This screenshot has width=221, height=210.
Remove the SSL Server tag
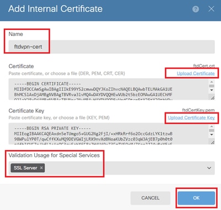point(41,168)
